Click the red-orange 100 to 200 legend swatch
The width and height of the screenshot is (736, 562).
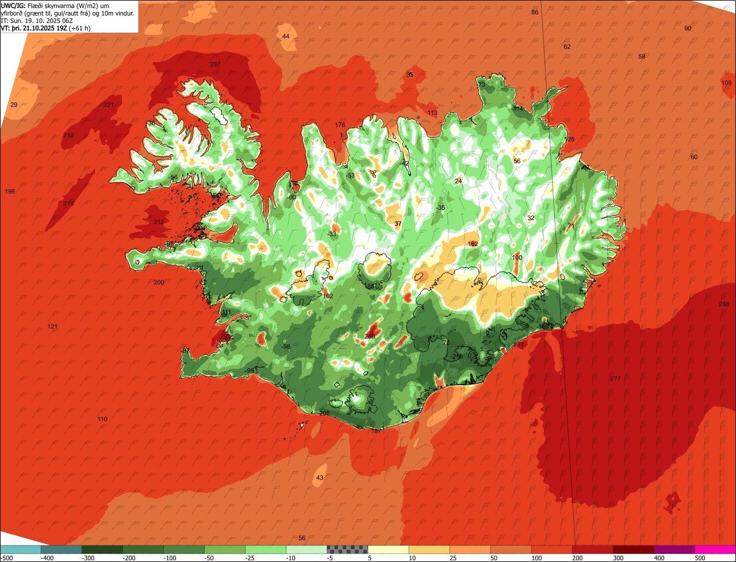(x=551, y=549)
